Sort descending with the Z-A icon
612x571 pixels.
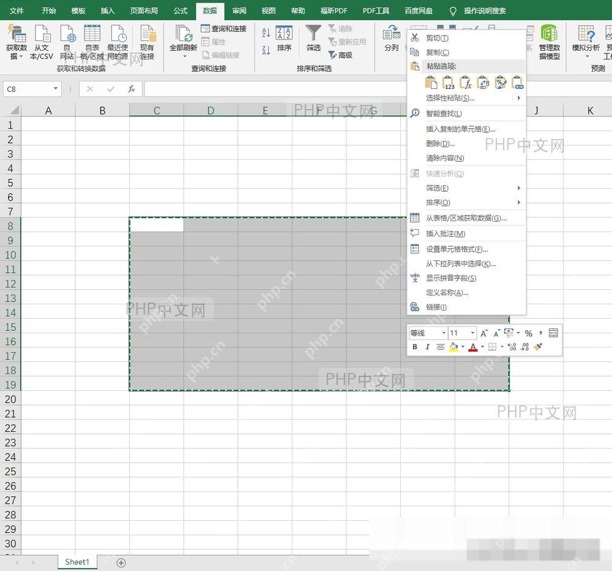click(x=266, y=50)
